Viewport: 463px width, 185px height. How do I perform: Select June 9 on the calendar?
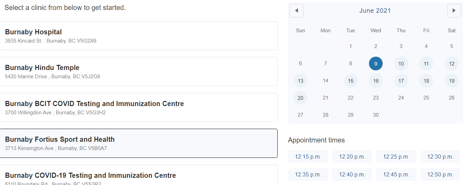click(376, 63)
